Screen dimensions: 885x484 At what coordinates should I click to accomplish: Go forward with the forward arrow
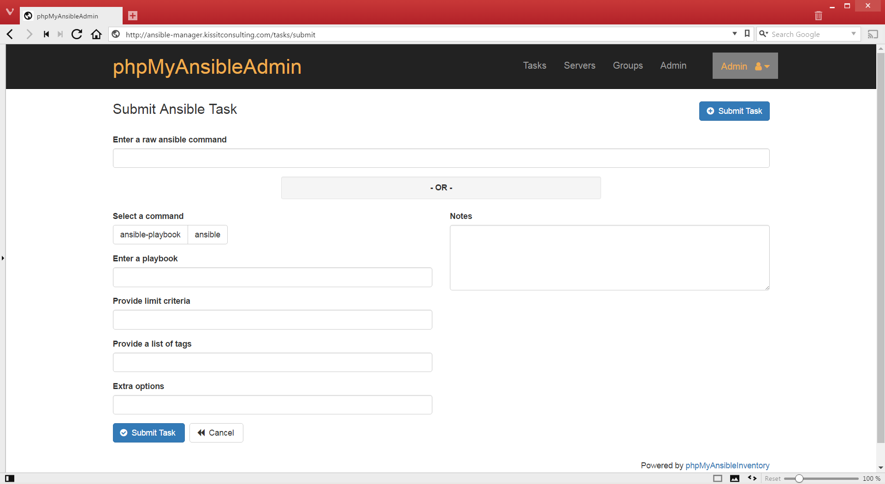[x=29, y=34]
